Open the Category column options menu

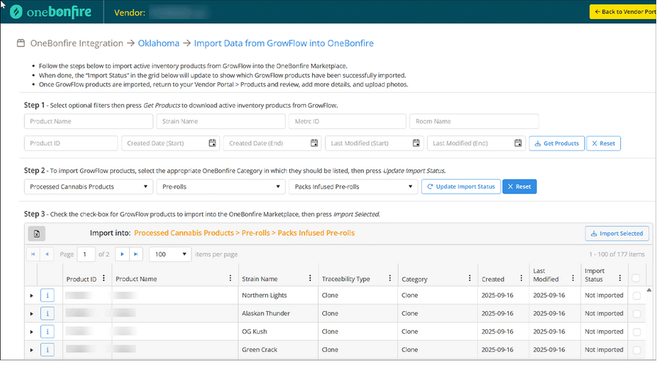tap(469, 279)
